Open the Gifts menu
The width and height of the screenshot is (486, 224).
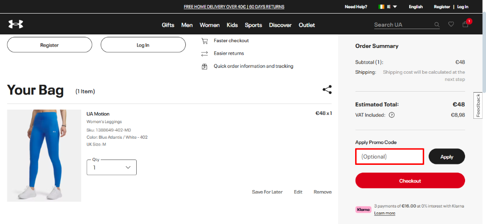click(168, 25)
